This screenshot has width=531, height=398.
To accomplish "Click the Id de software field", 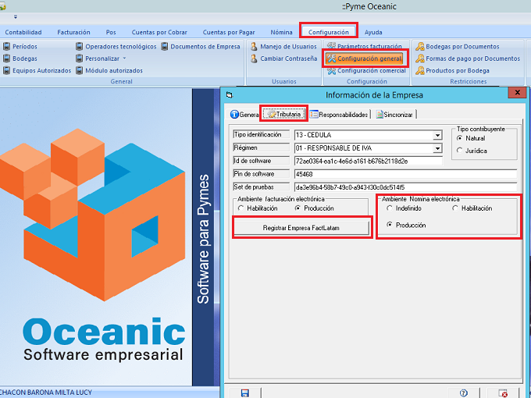I will [x=369, y=161].
